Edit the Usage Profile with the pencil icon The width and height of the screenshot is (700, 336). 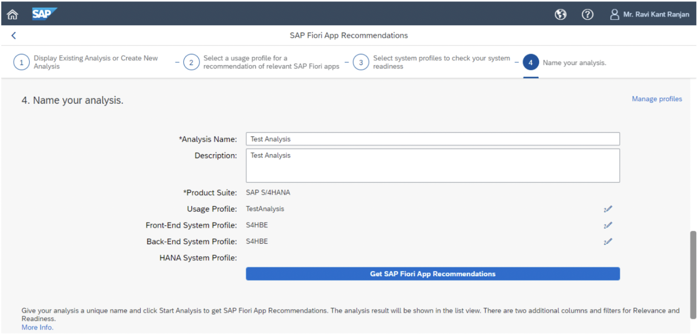click(608, 209)
